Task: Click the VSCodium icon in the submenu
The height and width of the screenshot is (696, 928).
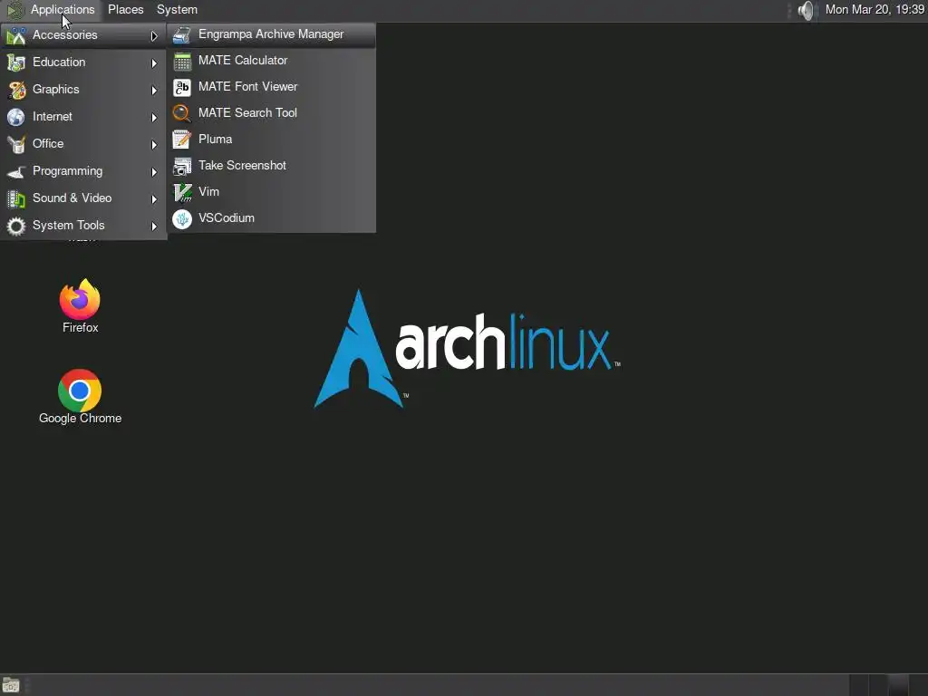Action: coord(181,218)
